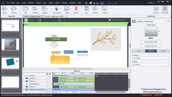Open properties panel options menu icon
172x97 pixels.
(168, 21)
